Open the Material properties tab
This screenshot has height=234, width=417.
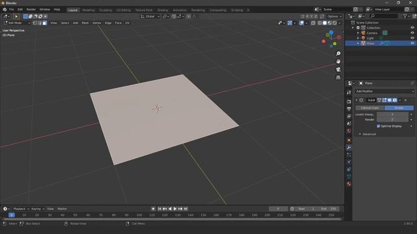pos(349,183)
